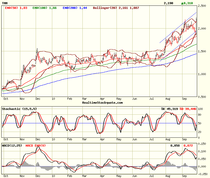
Task: Select the 1.000 price axis label
Action: (x=202, y=74)
